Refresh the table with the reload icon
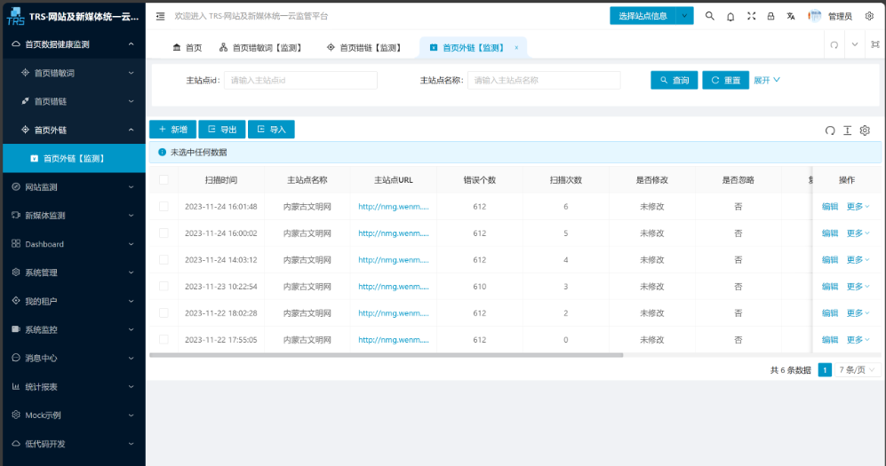Screen dimensions: 886x466 pos(830,130)
